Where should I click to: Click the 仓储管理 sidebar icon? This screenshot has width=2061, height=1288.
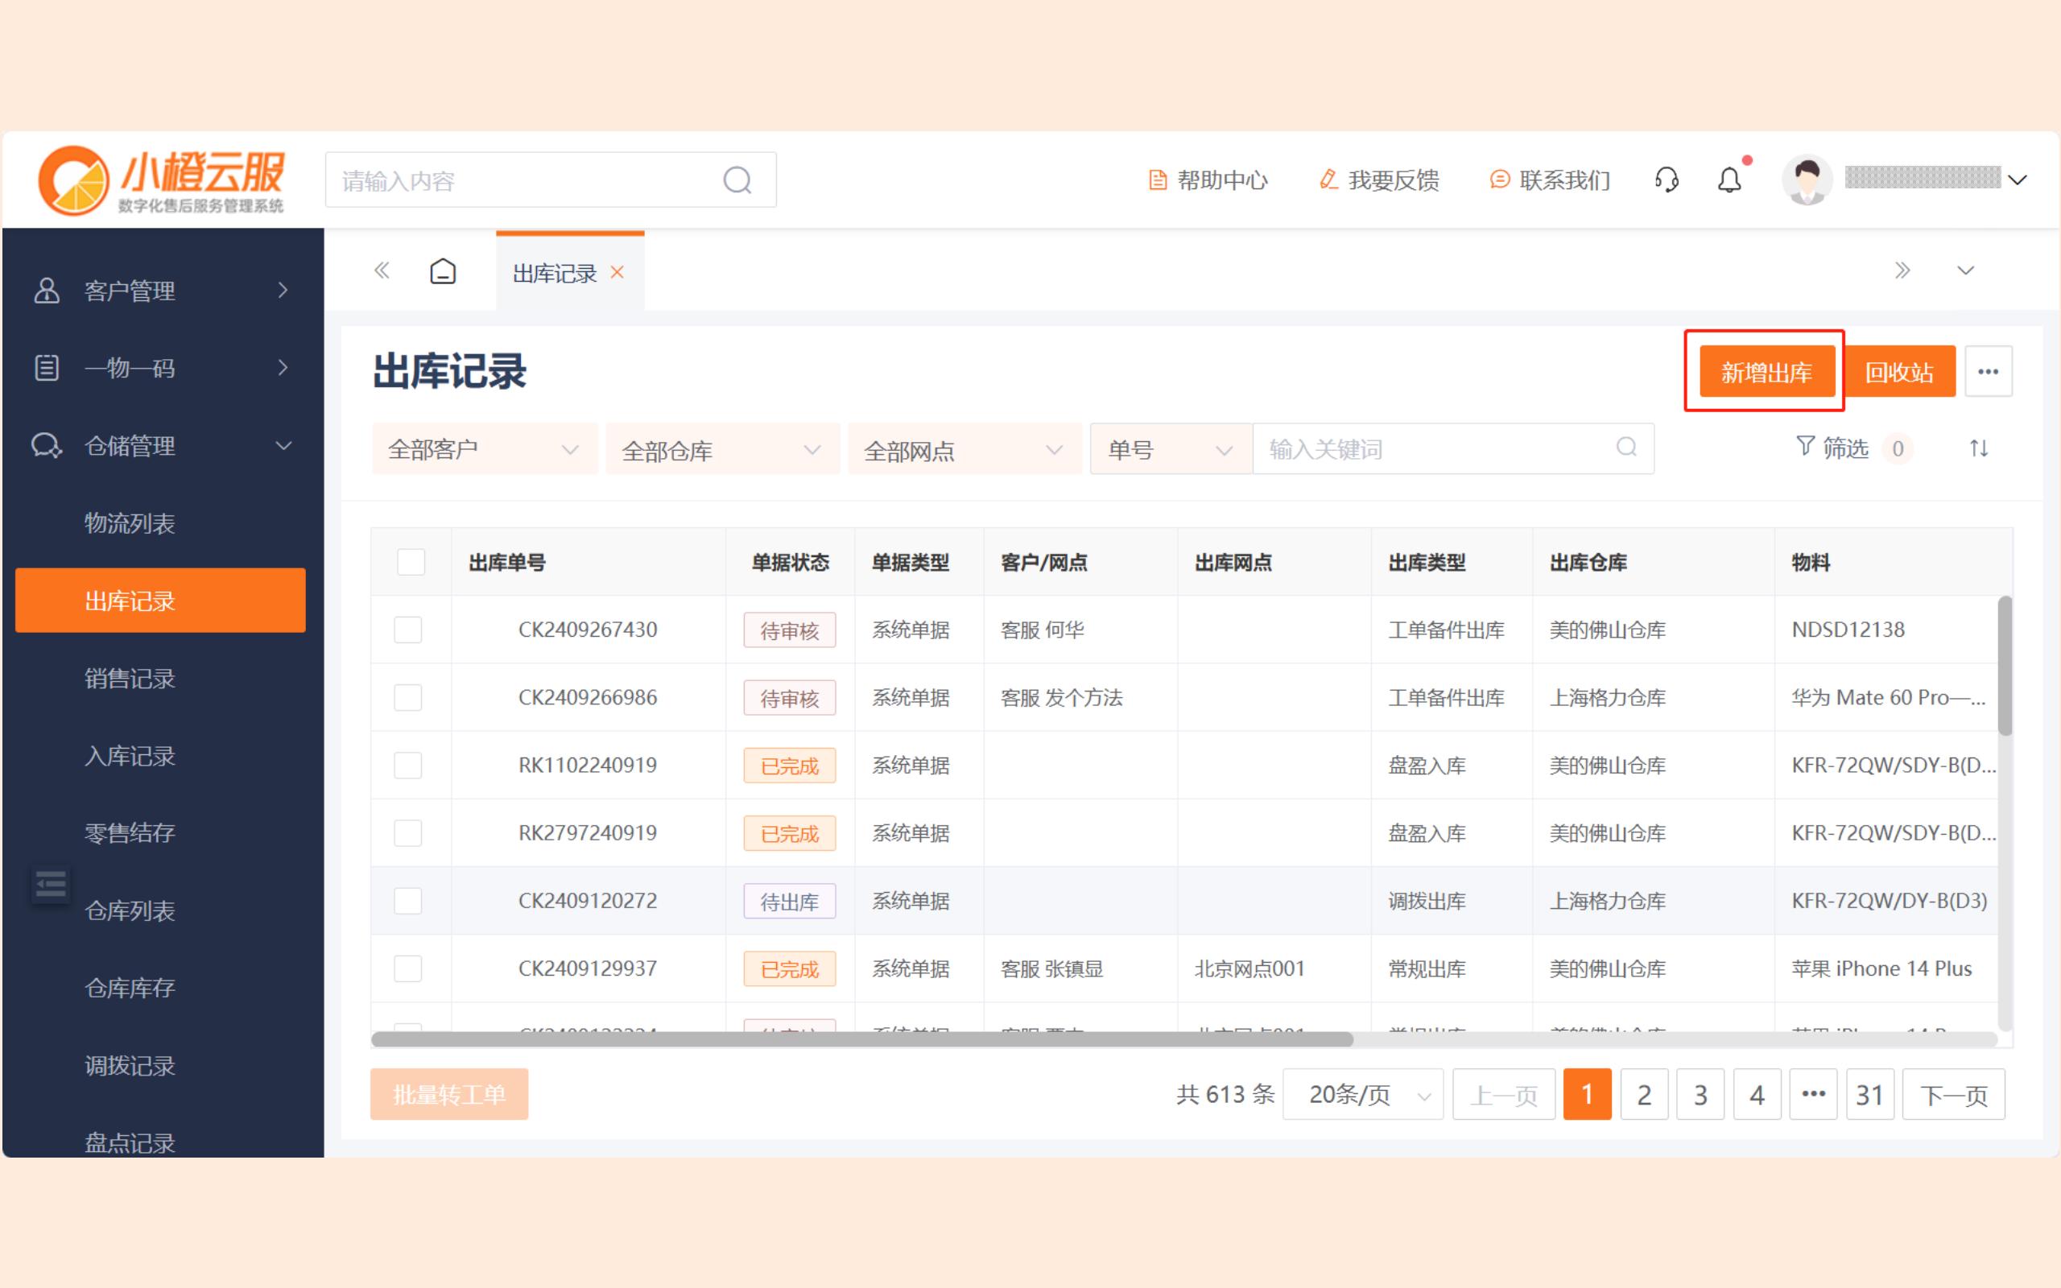point(46,445)
